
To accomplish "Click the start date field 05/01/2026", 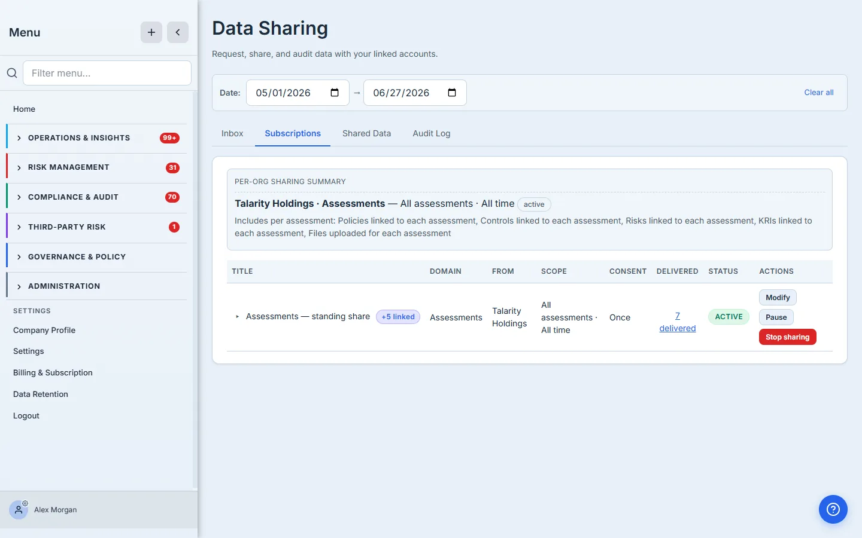I will (x=298, y=93).
